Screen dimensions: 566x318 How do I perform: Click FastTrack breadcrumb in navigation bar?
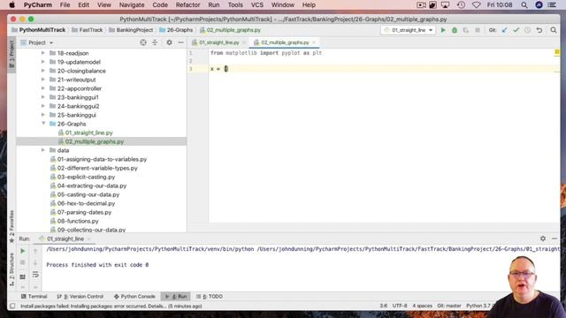point(87,30)
